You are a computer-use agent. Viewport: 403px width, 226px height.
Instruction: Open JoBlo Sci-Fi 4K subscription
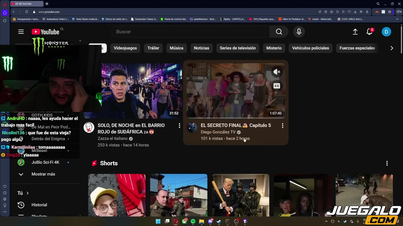click(x=45, y=162)
